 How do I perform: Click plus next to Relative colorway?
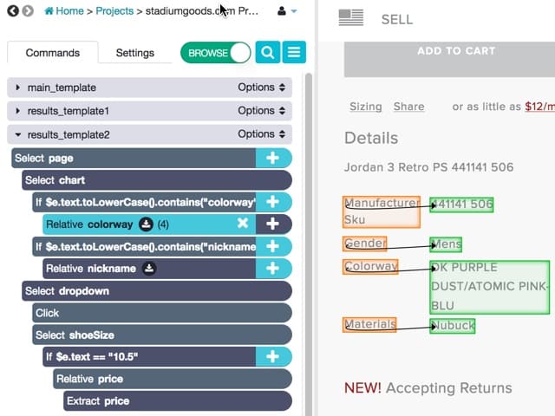[x=273, y=224]
